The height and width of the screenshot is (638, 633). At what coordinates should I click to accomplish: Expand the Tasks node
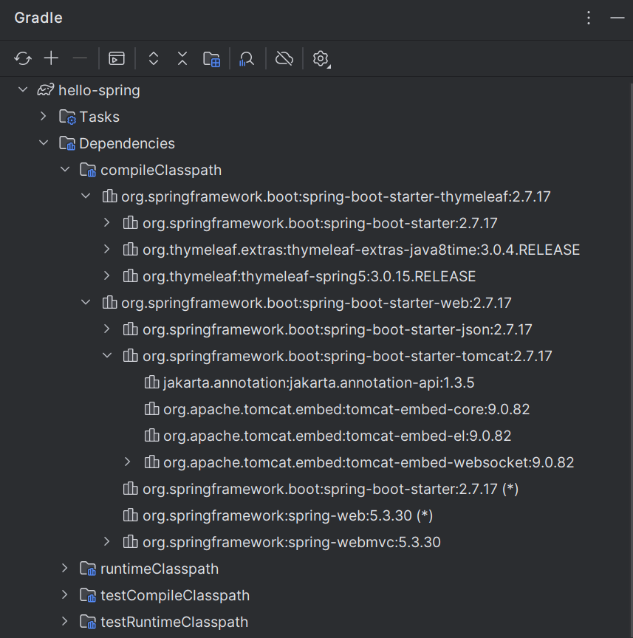tap(44, 117)
